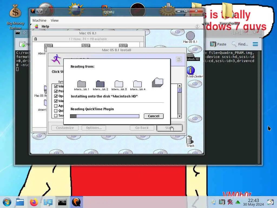Toggle the 'Pe' component checkbox

click(x=56, y=91)
